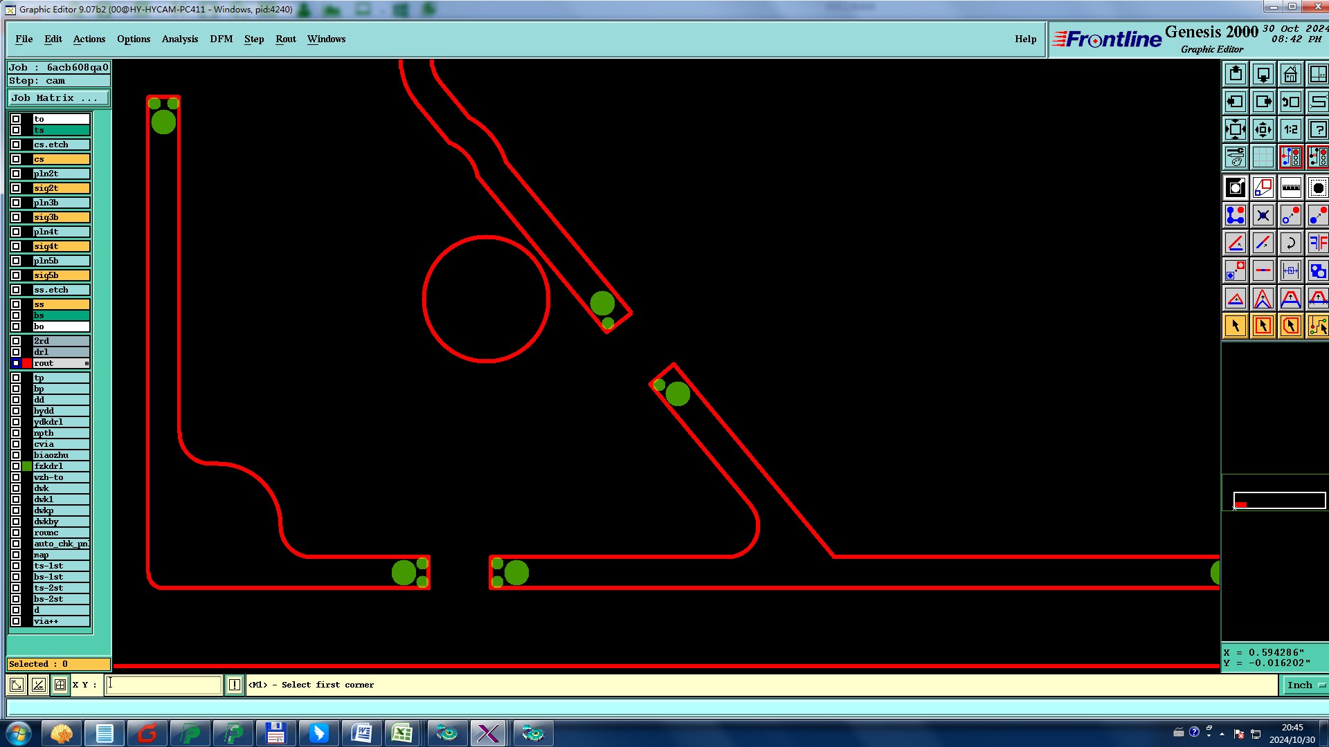Click the 1:2 zoom scale icon

coord(1290,129)
